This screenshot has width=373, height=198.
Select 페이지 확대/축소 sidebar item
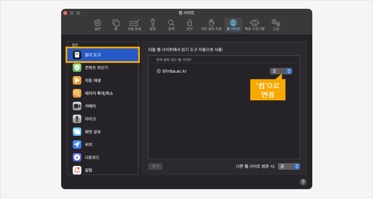pos(103,93)
